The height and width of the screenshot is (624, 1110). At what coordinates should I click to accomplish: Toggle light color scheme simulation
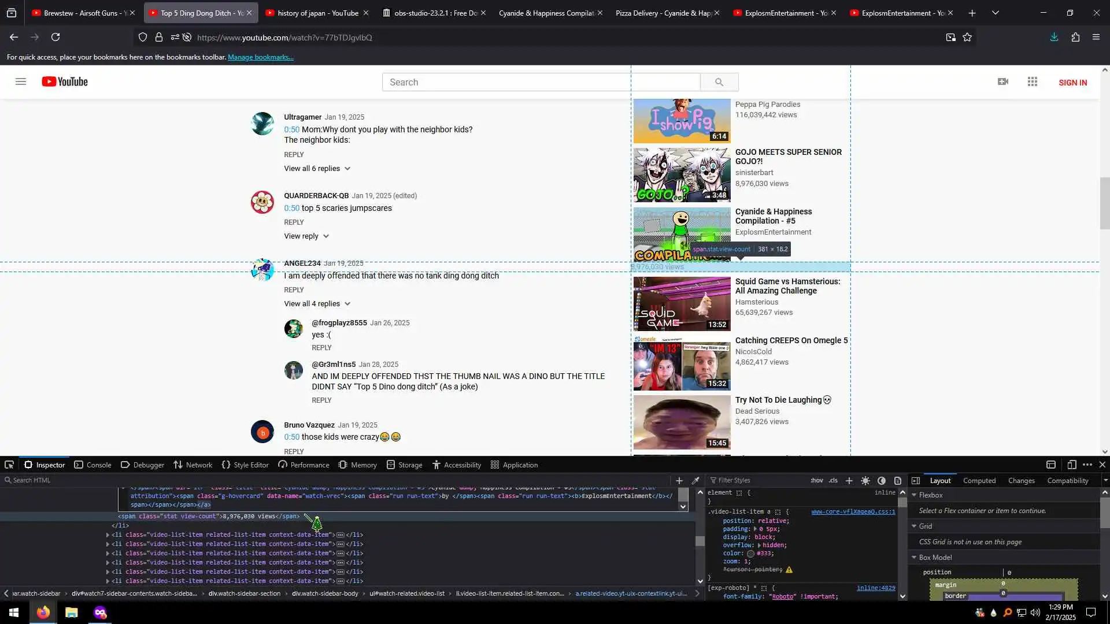click(865, 481)
